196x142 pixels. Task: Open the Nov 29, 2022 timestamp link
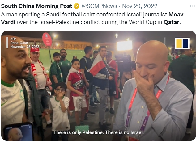pyautogui.click(x=140, y=6)
